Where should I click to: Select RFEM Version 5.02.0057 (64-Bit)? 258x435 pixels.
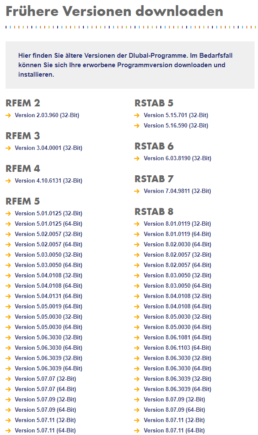[x=48, y=245]
